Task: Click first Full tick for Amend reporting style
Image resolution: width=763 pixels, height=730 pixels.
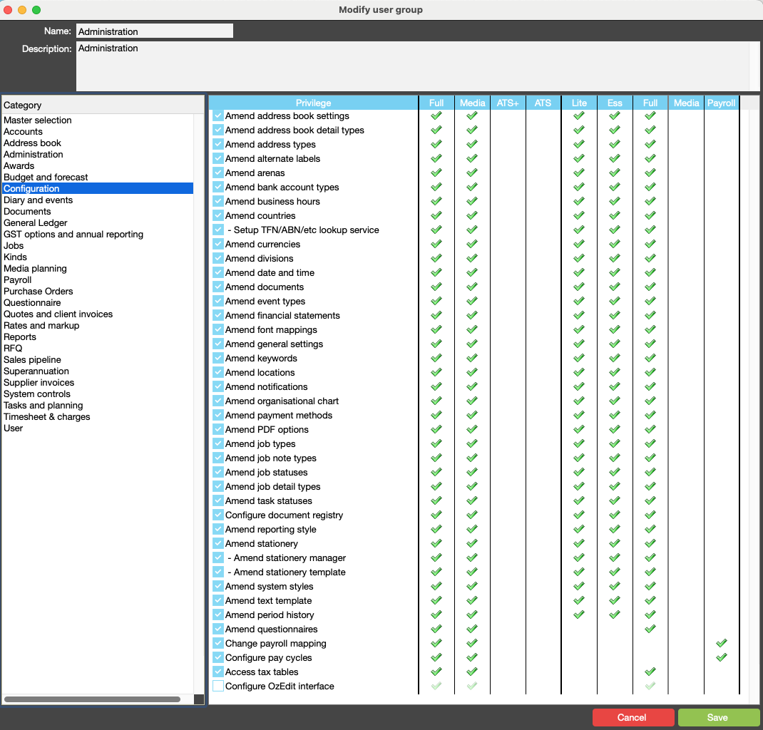Action: point(436,529)
